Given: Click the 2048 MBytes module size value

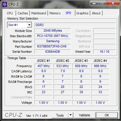Looking at the screenshot, I should [53, 30].
